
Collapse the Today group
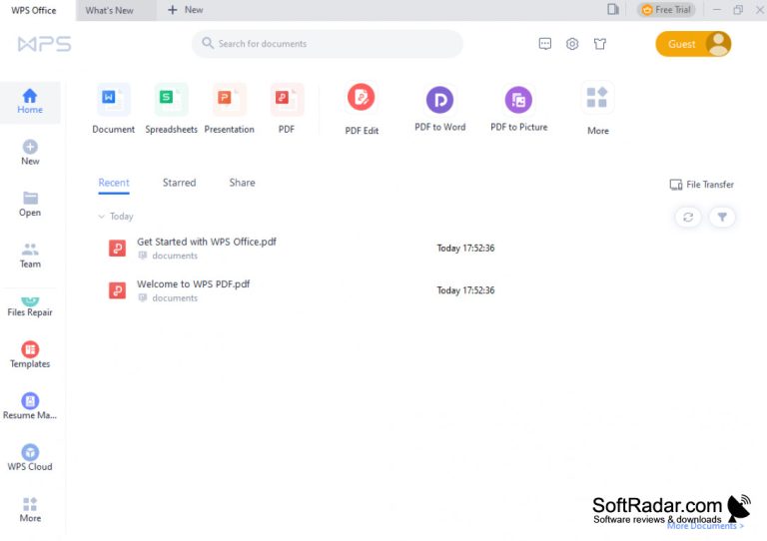(101, 216)
